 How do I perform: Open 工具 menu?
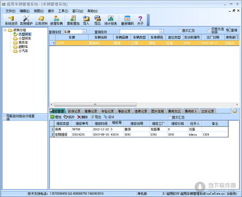pyautogui.click(x=63, y=11)
